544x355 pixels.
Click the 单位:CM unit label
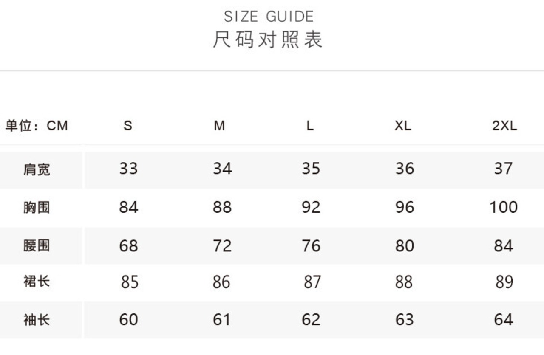coord(37,126)
